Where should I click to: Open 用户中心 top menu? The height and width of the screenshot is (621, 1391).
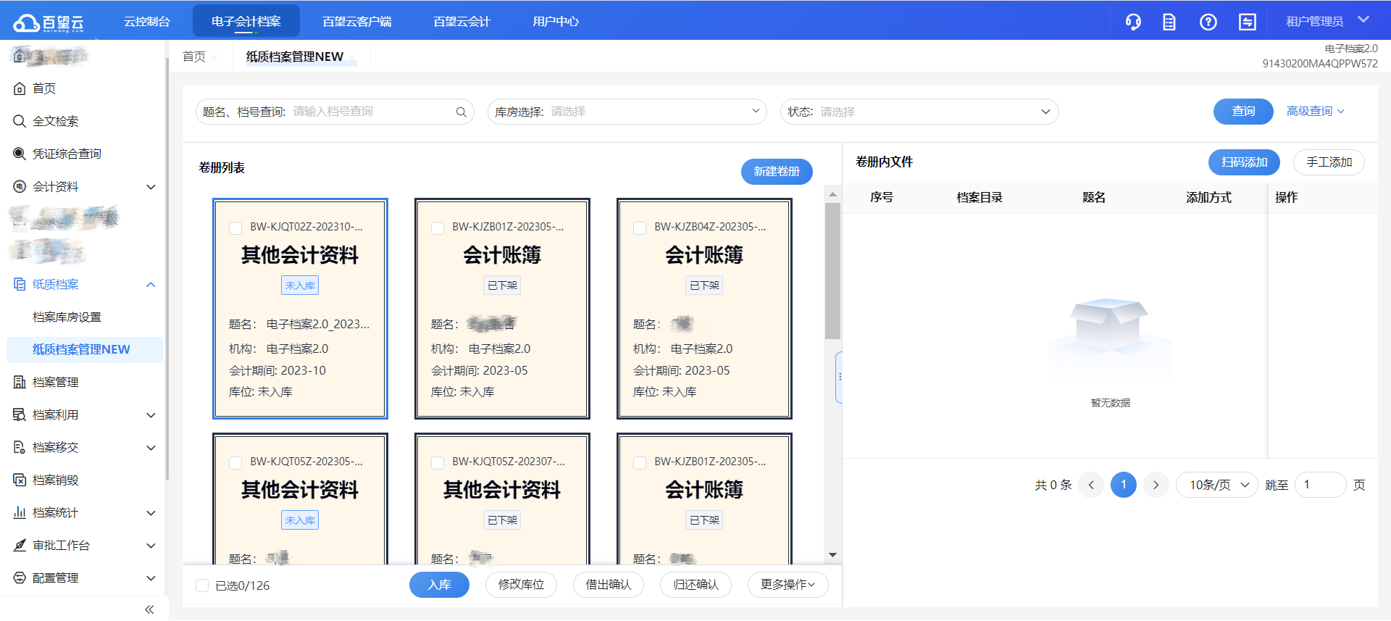pos(556,21)
